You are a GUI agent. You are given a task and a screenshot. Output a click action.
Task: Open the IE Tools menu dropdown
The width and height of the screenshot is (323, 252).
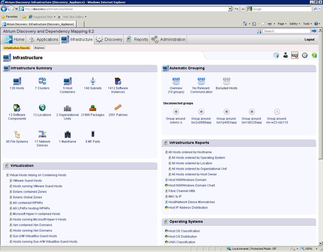coord(308,24)
